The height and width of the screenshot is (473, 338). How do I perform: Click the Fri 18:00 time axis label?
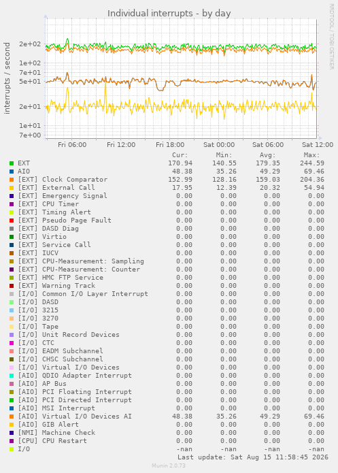pos(170,145)
